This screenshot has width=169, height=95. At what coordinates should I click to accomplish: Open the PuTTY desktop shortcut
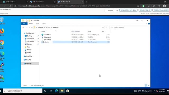point(2,67)
